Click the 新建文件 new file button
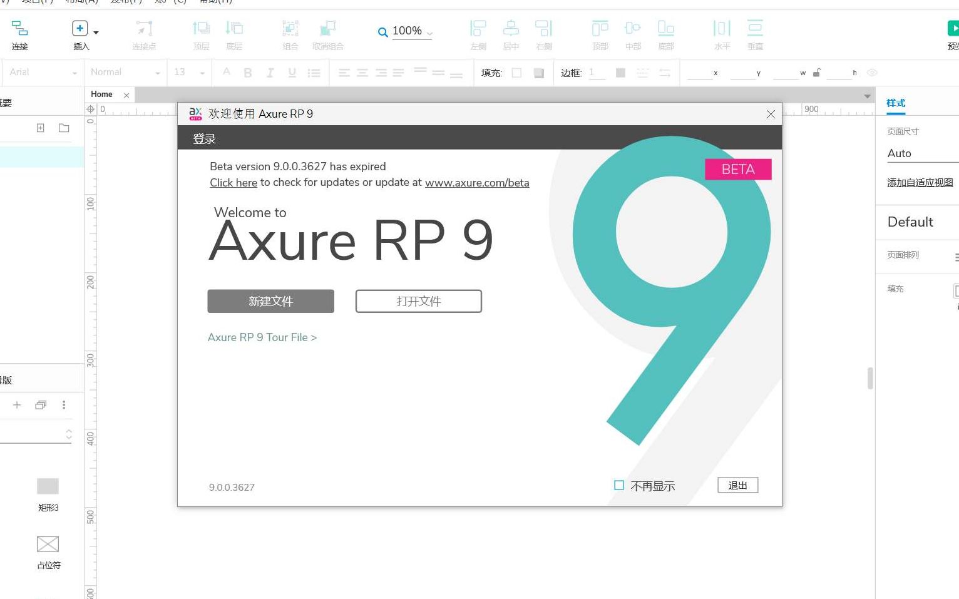 pos(270,301)
